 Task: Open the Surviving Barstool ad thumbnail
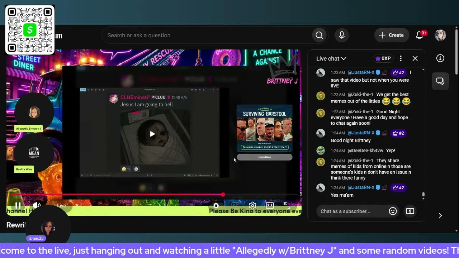(x=264, y=128)
